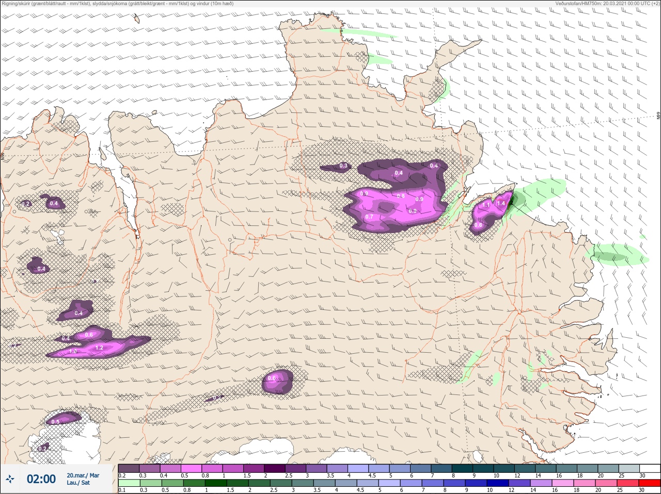The image size is (661, 494).
Task: Select the red 30 swatch in the lower legend
Action: [x=649, y=483]
